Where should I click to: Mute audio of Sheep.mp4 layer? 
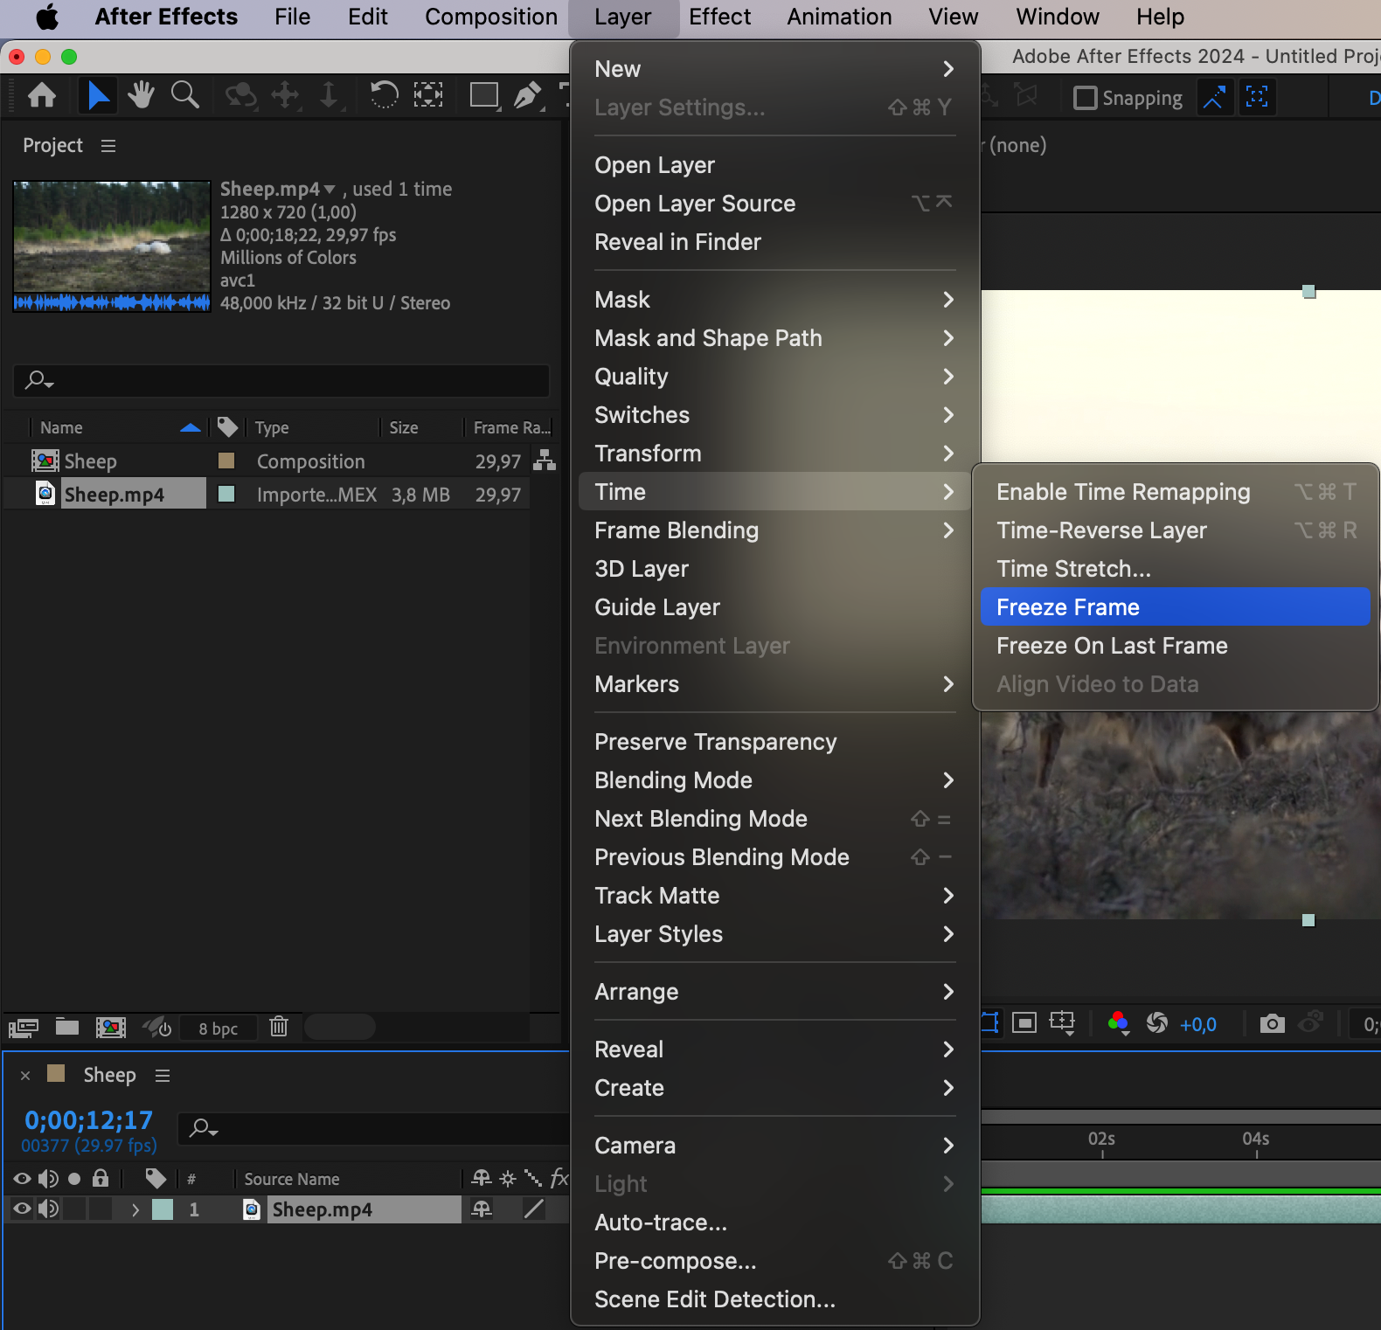[48, 1209]
